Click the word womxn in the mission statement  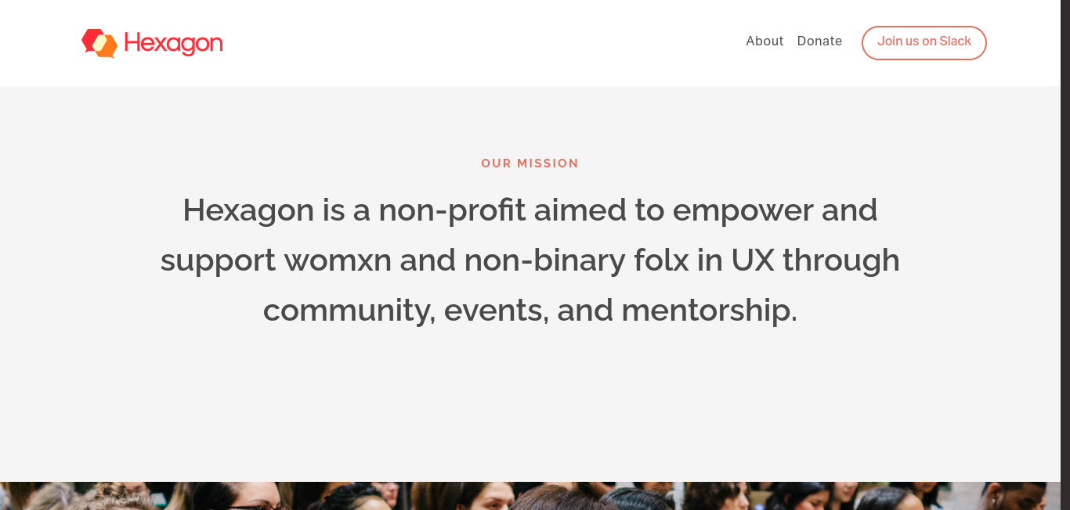tap(338, 260)
